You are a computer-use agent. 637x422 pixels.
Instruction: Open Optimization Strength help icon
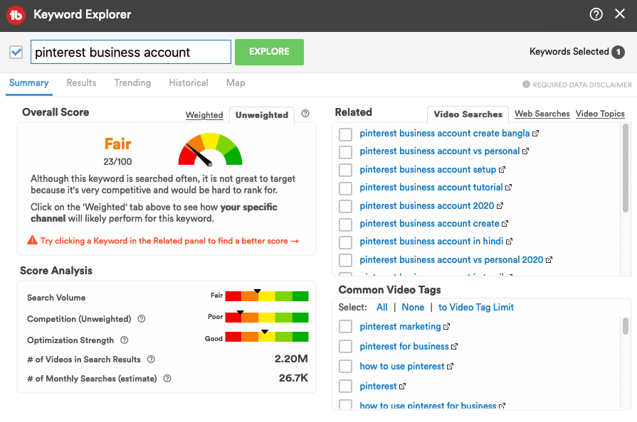point(125,340)
